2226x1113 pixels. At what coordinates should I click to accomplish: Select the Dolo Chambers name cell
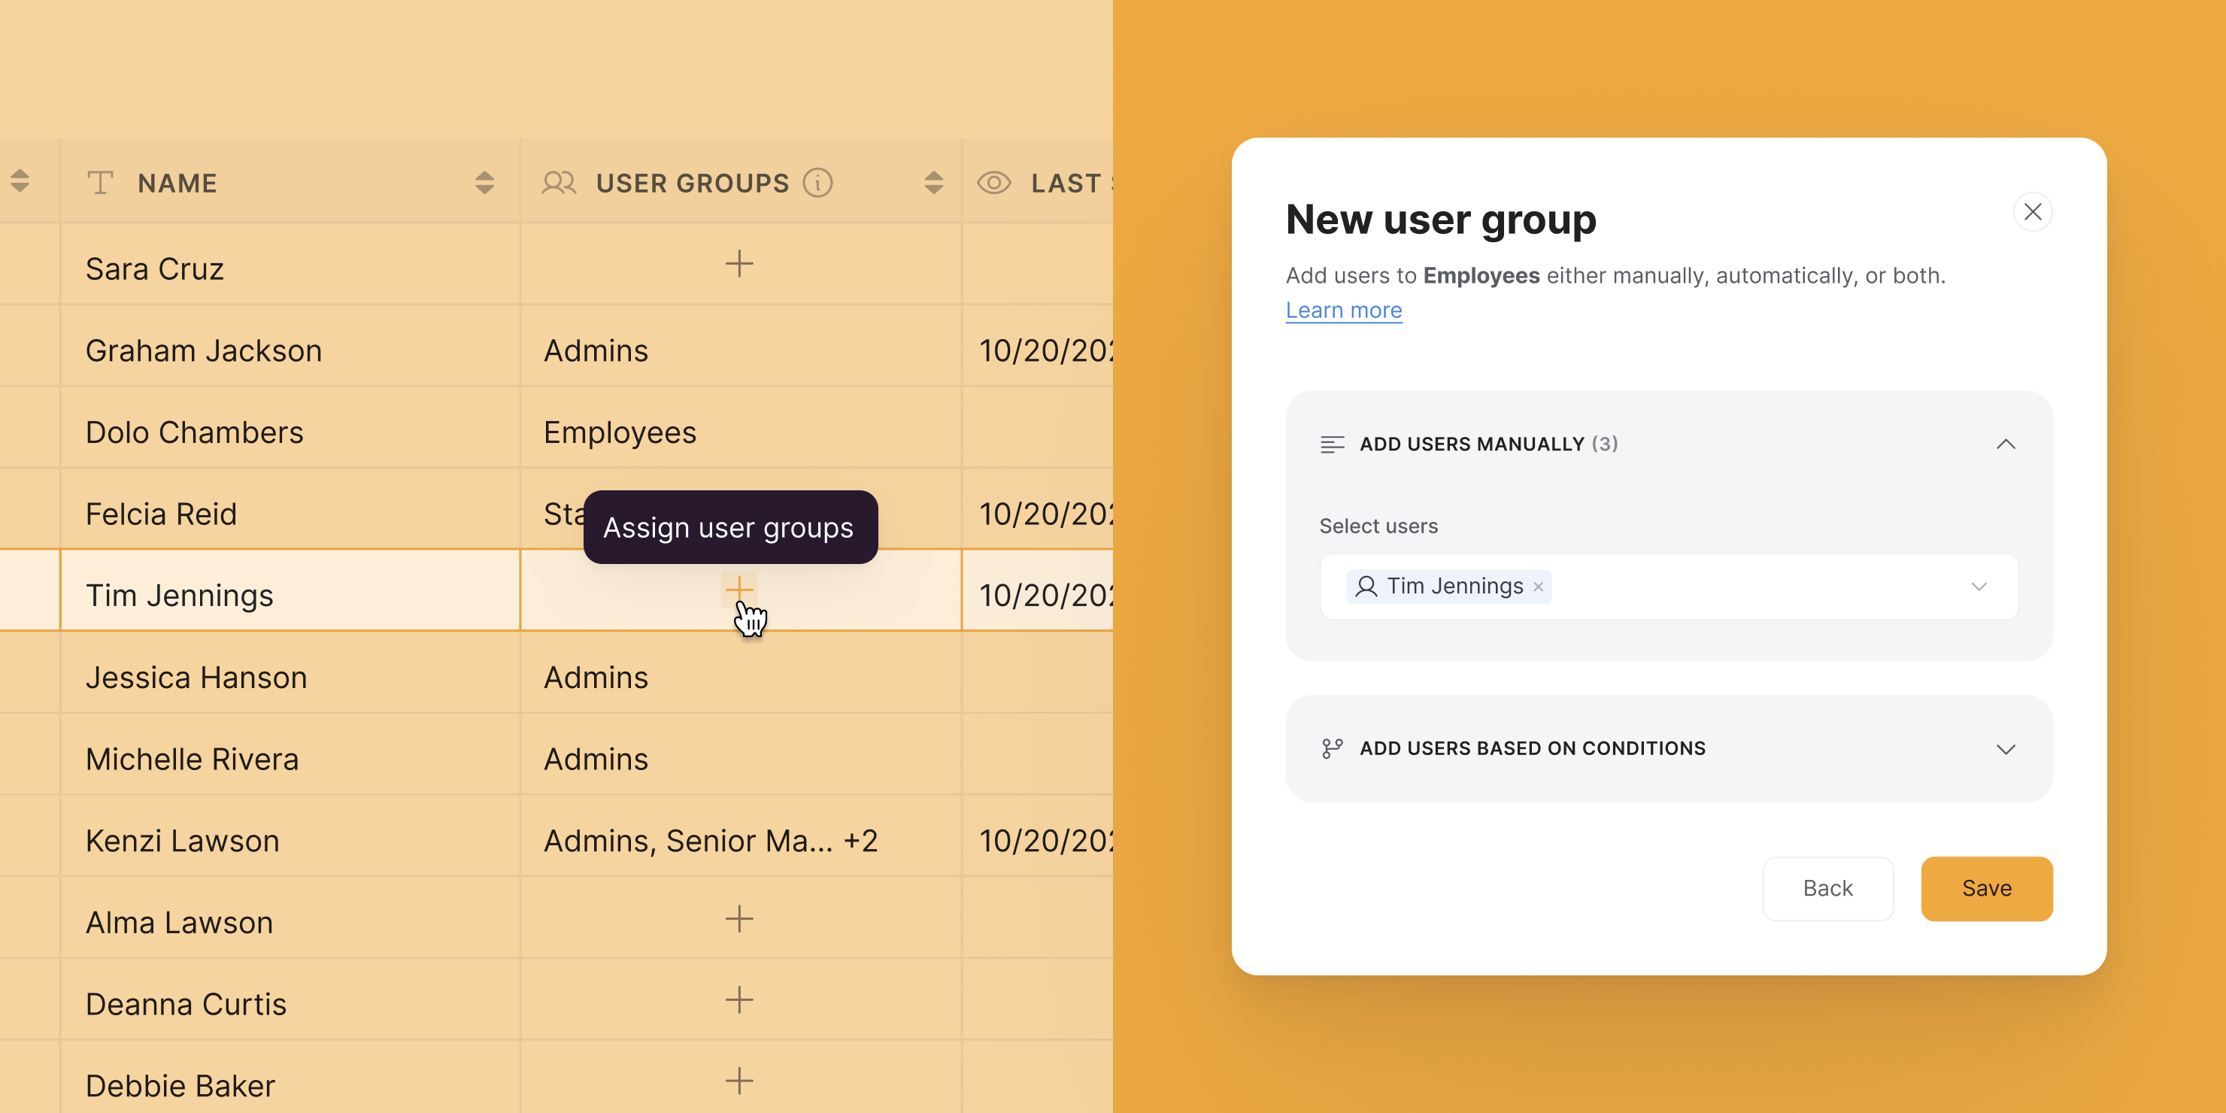coord(290,428)
